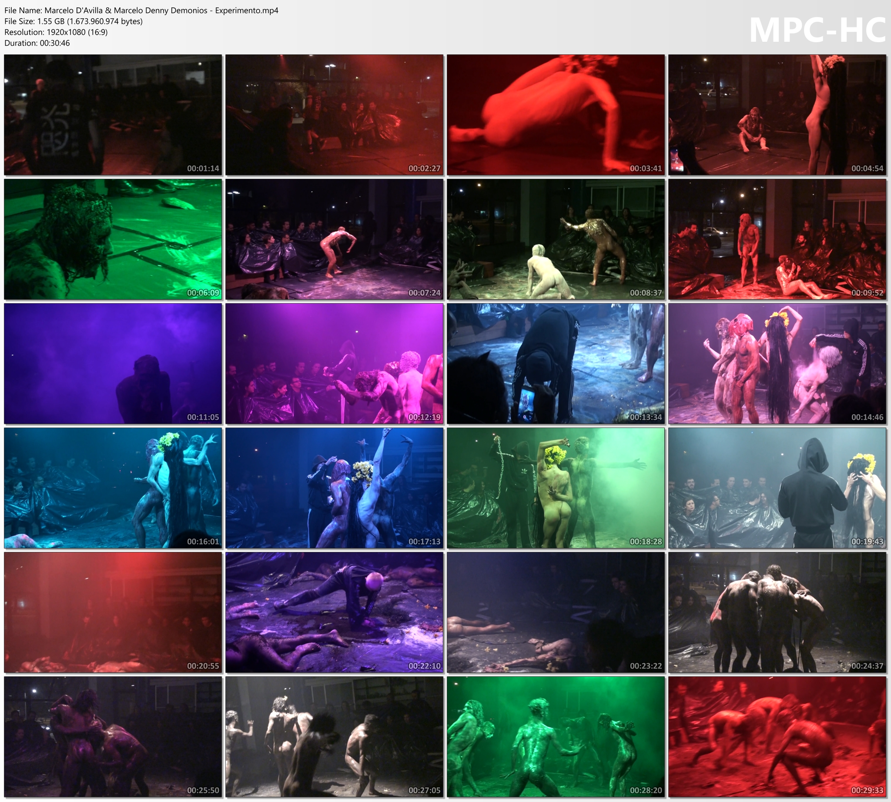Click the thumbnail stamped 00:07:24
891x802 pixels.
click(334, 239)
